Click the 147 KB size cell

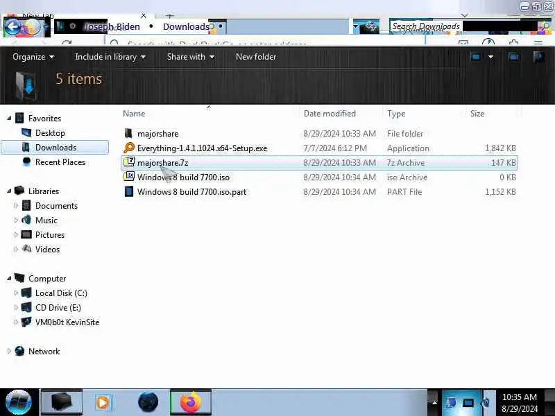tap(504, 163)
